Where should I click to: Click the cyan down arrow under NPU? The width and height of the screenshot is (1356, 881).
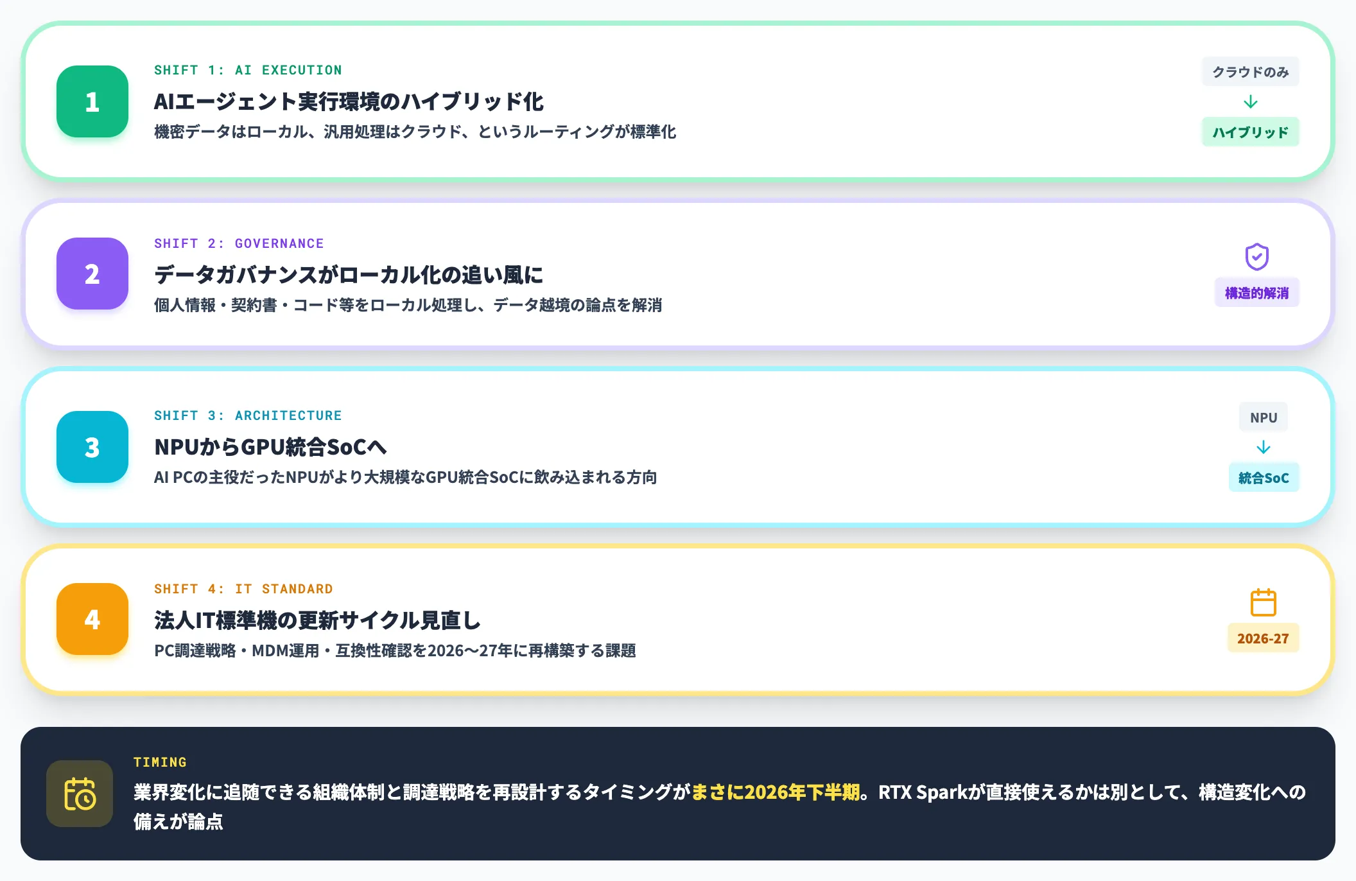point(1263,447)
